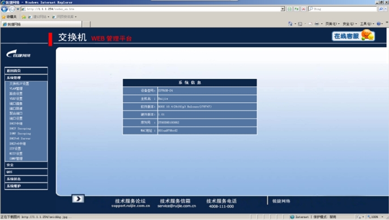Expand the QOS sidebar section
Viewport: 389px width, 220px height.
coord(26,172)
